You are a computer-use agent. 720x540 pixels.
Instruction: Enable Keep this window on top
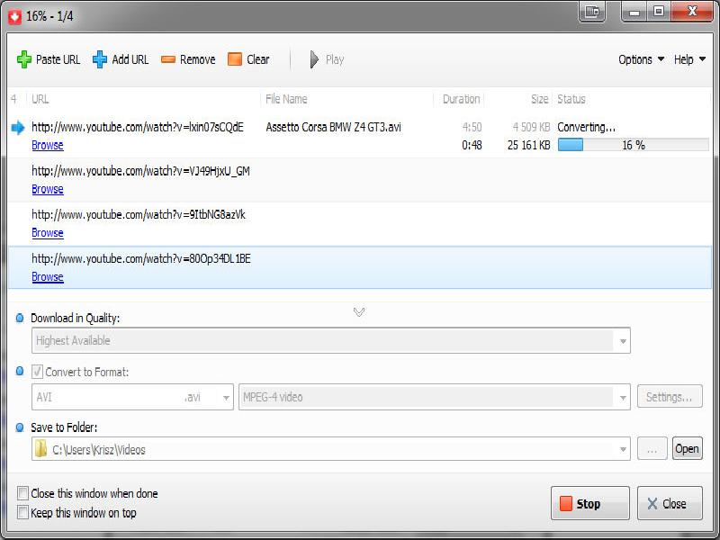click(22, 512)
